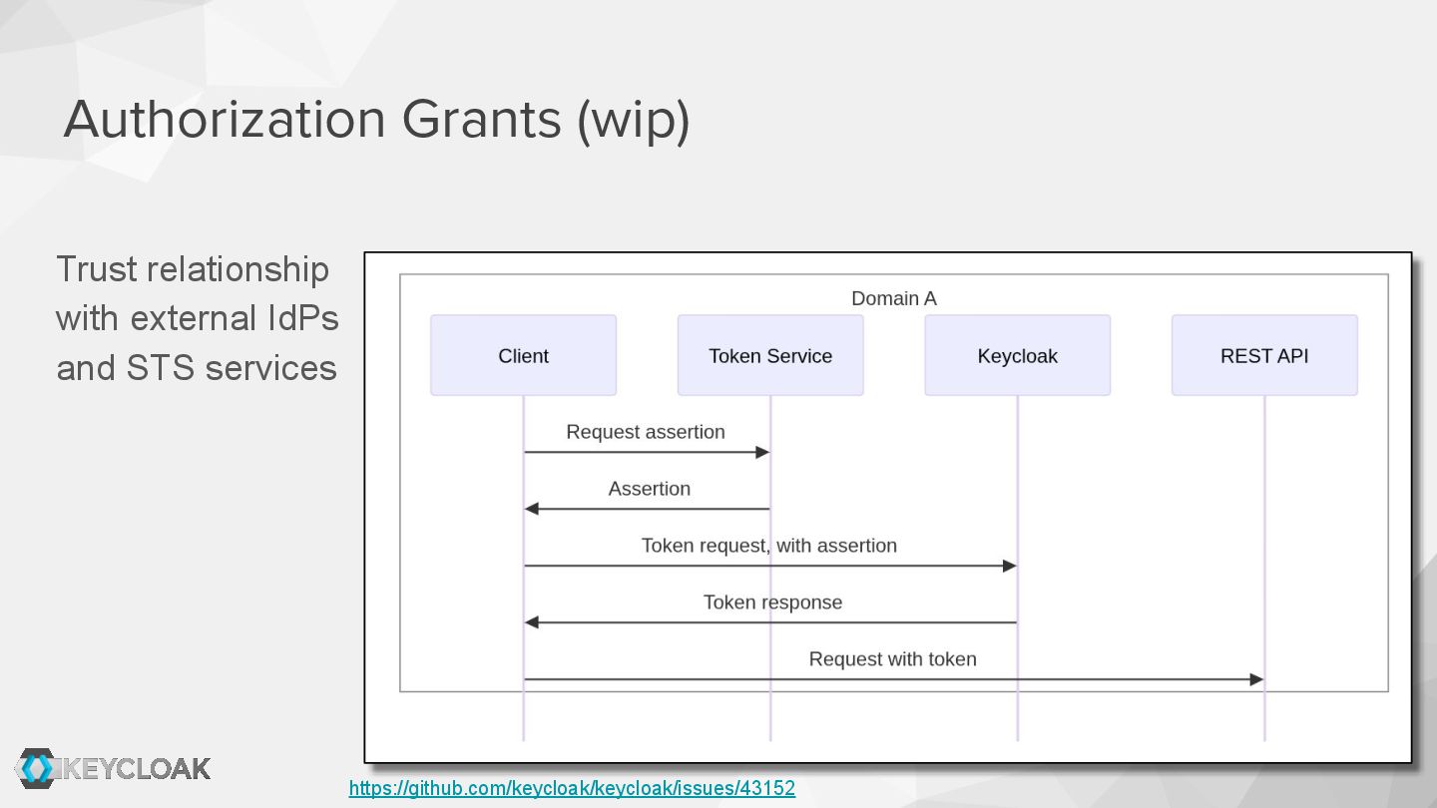Click the Keycloak logo icon
Screen dimensions: 1437x808
(38, 768)
